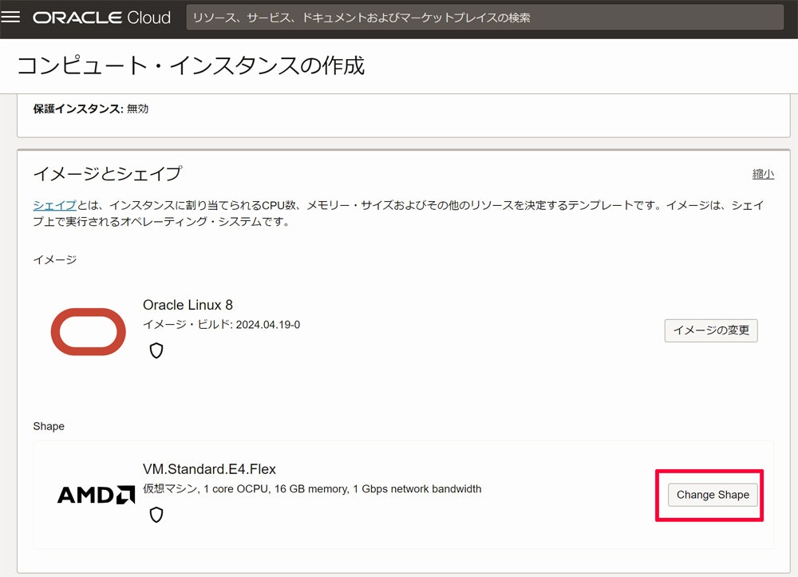
Task: Select the Oracle Linux 8 image name
Action: [188, 305]
